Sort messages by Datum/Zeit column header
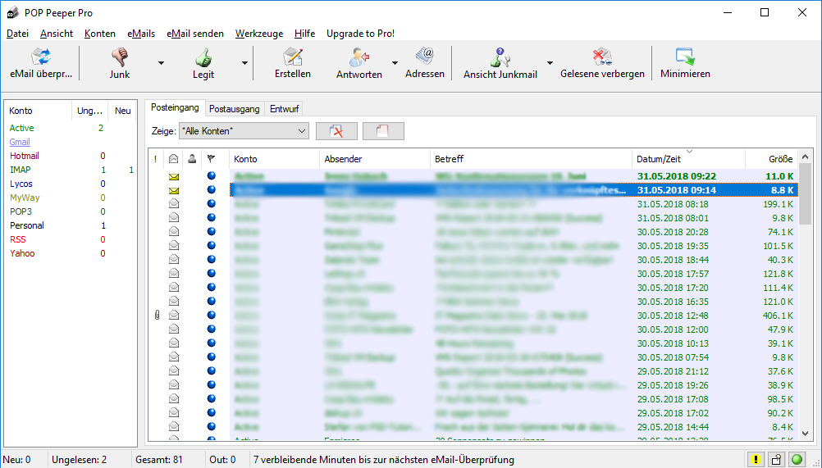 tap(688, 159)
